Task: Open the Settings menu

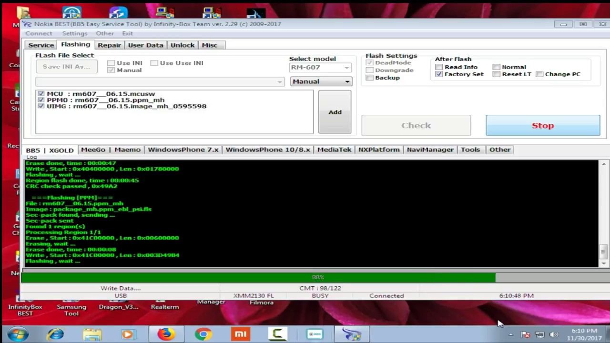Action: click(75, 33)
